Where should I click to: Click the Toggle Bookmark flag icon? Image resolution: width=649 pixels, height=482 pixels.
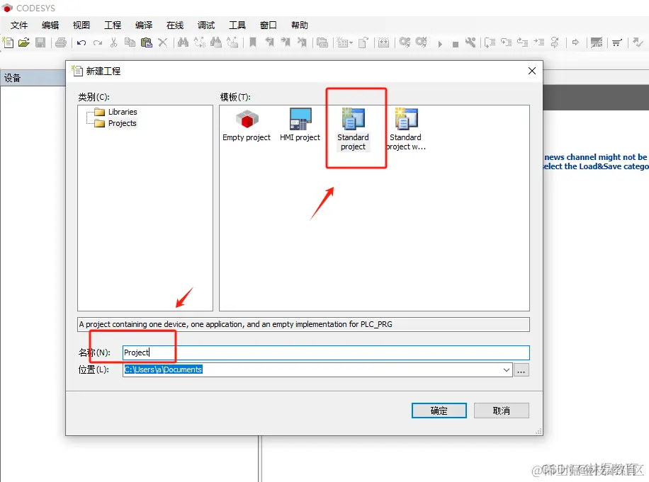[253, 42]
